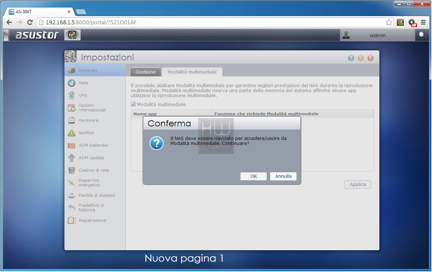Select the VPN house icon
This screenshot has height=272, width=432.
click(x=72, y=95)
